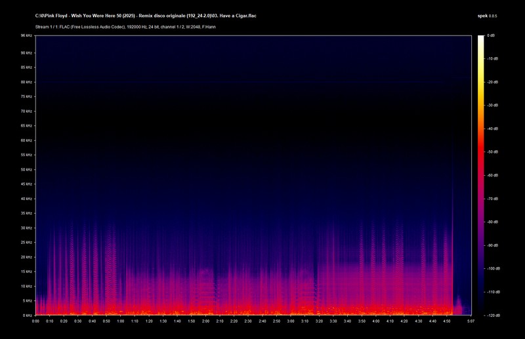Click the 0 kHz frequency axis label
The height and width of the screenshot is (339, 525).
28,315
